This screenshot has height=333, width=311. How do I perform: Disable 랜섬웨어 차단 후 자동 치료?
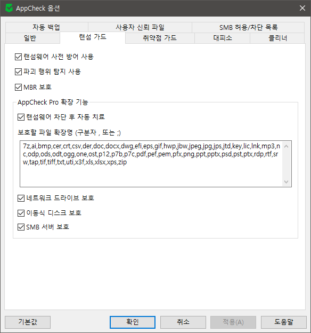21,117
